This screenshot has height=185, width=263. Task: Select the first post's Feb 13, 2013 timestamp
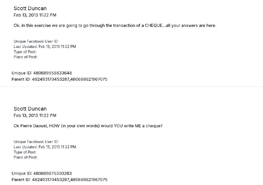tap(35, 15)
